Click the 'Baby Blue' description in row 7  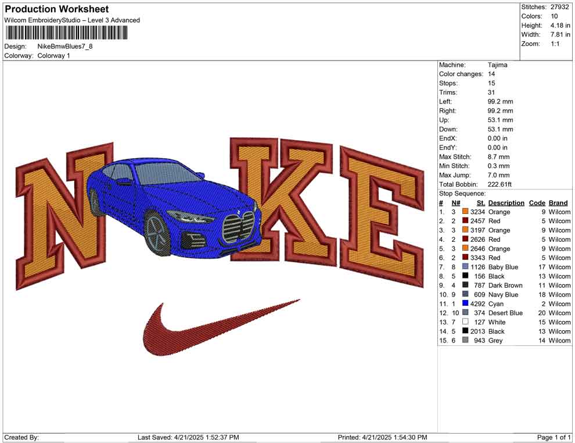pos(503,267)
